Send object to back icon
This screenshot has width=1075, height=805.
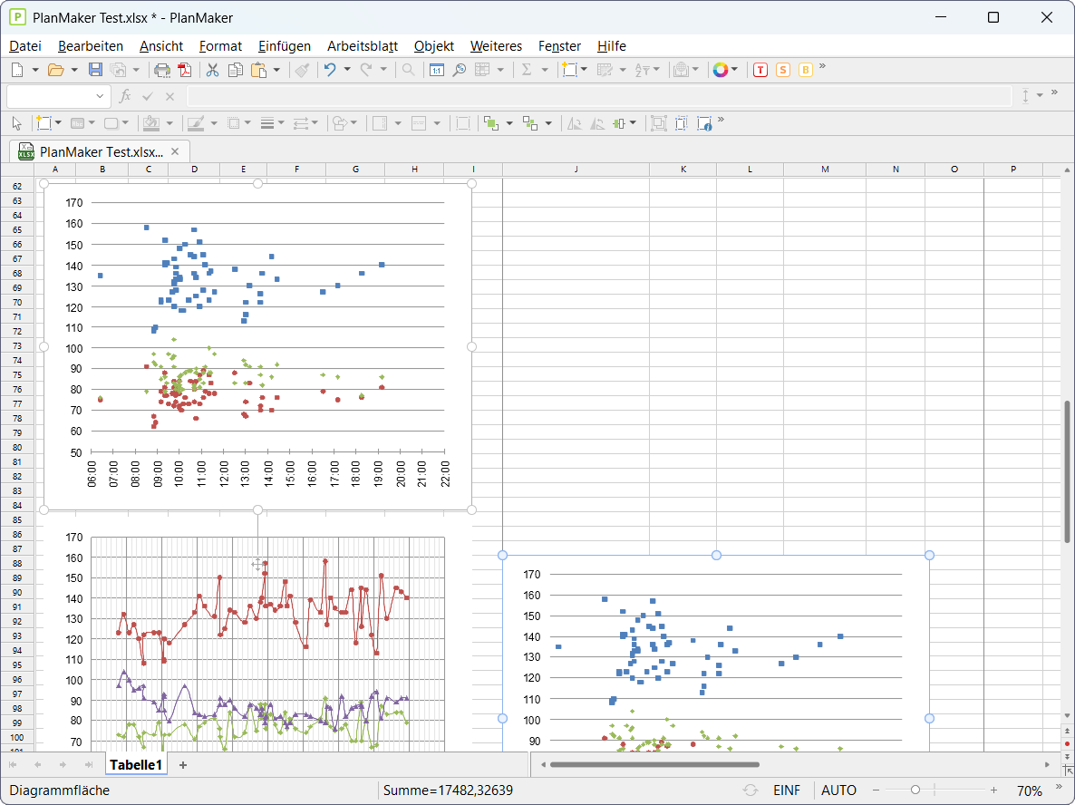coord(530,123)
